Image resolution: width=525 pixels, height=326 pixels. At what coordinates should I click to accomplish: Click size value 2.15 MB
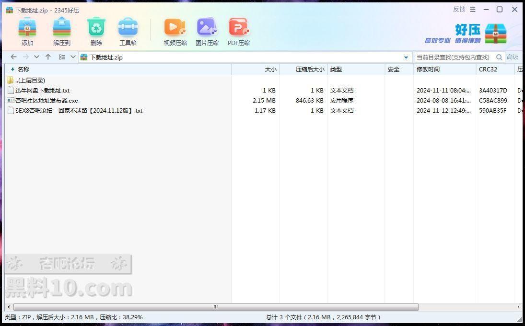pyautogui.click(x=264, y=100)
